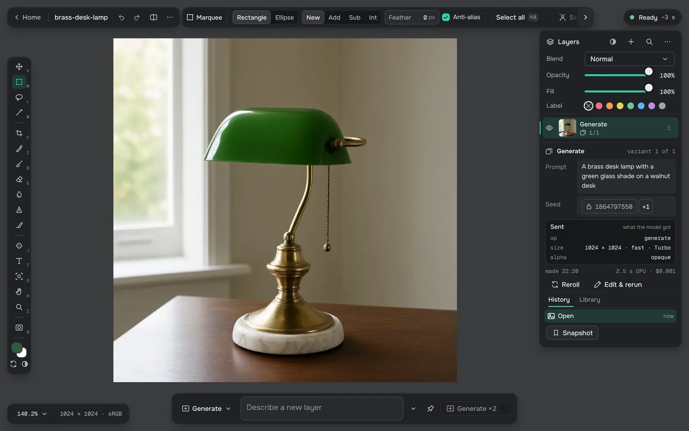Toggle the Anti-alias checkbox
This screenshot has height=431, width=689.
[446, 17]
